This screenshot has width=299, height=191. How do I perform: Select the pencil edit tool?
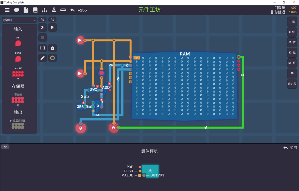[43, 58]
